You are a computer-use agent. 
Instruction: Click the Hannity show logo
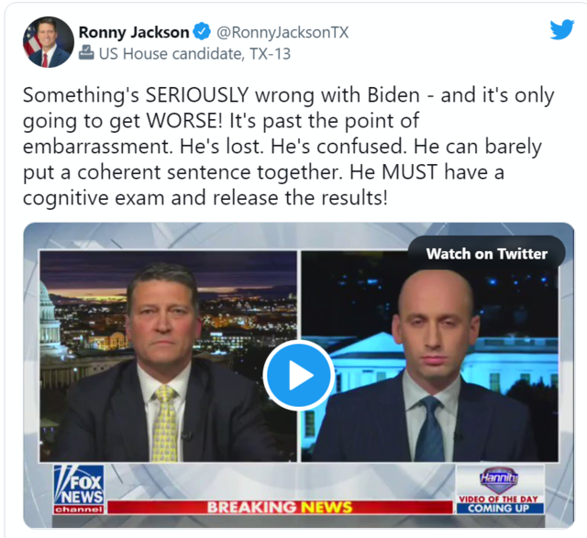(x=499, y=479)
